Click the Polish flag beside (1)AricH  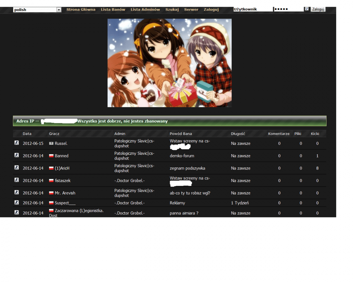coord(51,168)
